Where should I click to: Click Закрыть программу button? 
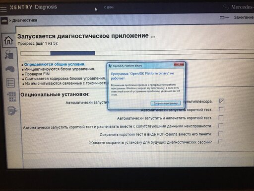(x=166, y=103)
